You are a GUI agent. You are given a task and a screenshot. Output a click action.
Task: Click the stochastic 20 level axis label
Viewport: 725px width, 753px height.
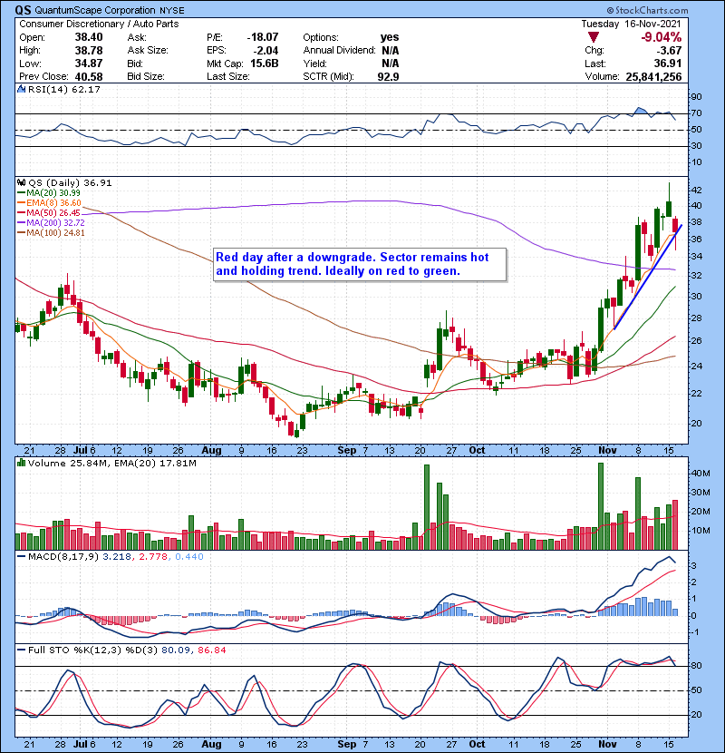tap(696, 715)
